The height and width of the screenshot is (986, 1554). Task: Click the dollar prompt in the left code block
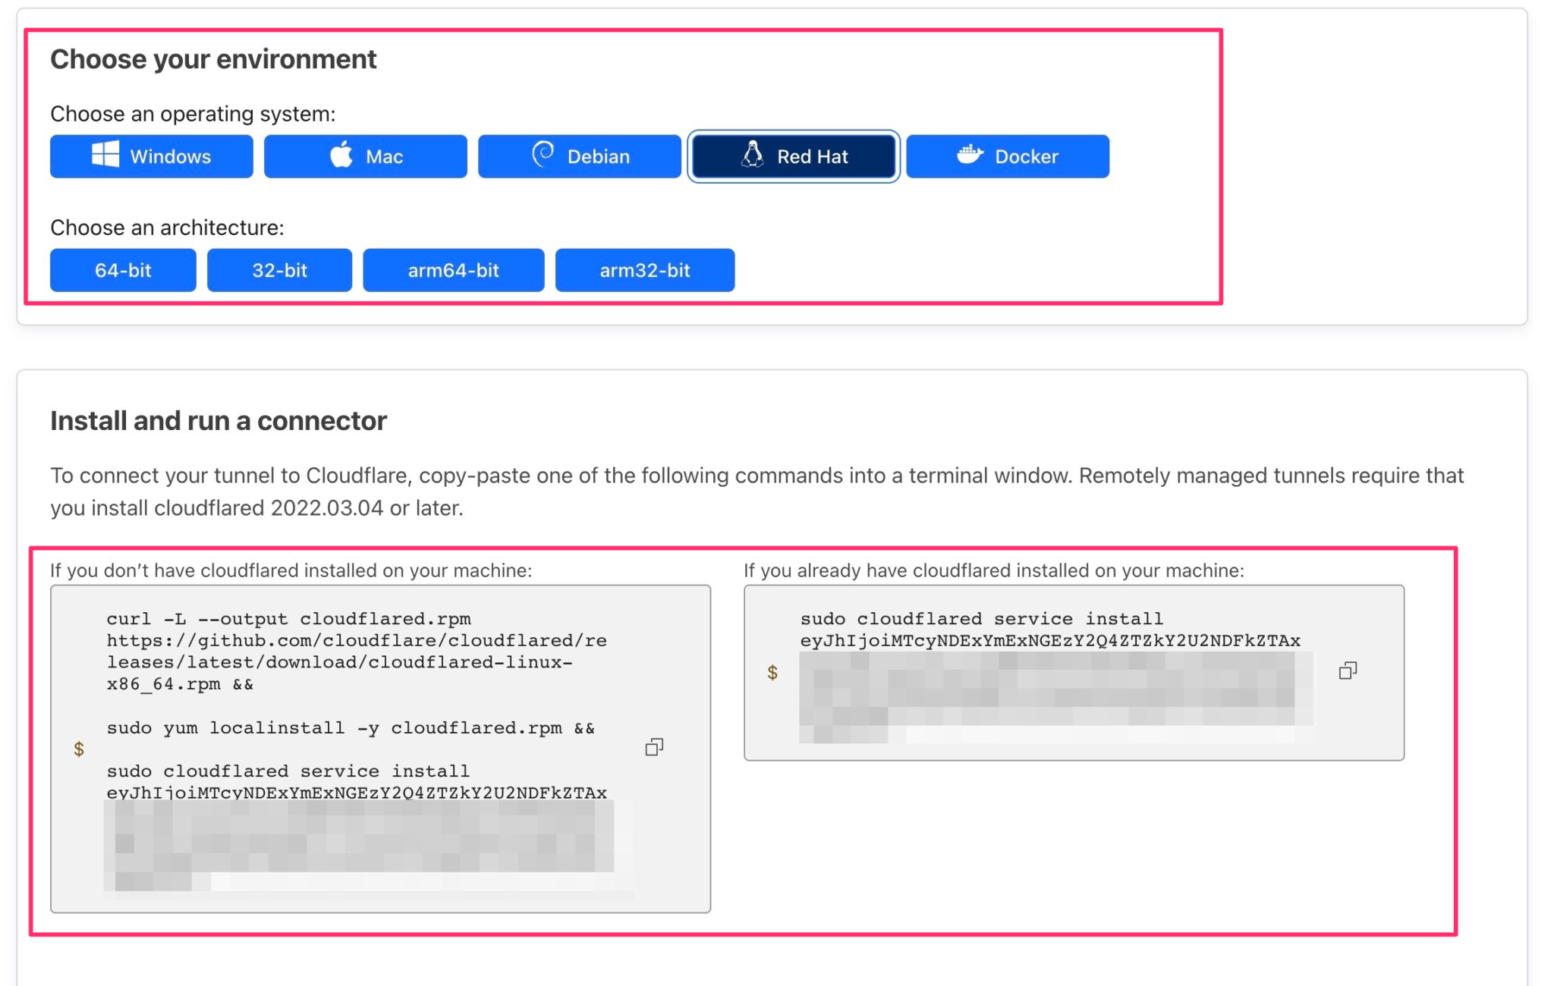click(79, 748)
